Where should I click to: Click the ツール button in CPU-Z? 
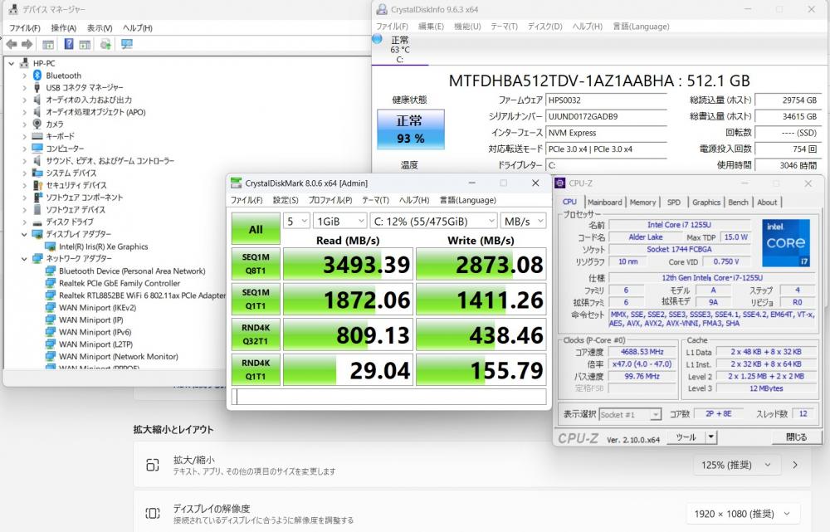point(686,437)
